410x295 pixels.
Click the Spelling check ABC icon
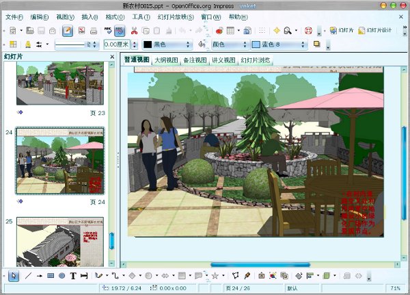[108, 31]
